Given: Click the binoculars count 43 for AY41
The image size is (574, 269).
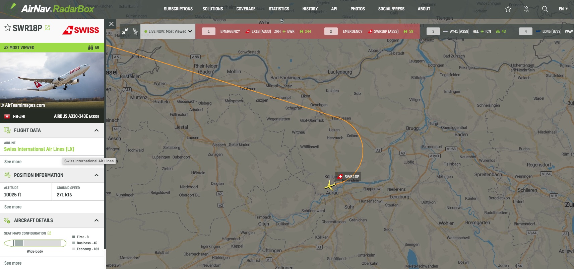Looking at the screenshot, I should pos(501,31).
